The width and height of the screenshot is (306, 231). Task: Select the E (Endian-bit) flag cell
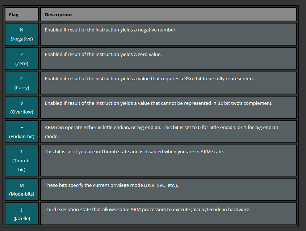point(21,132)
